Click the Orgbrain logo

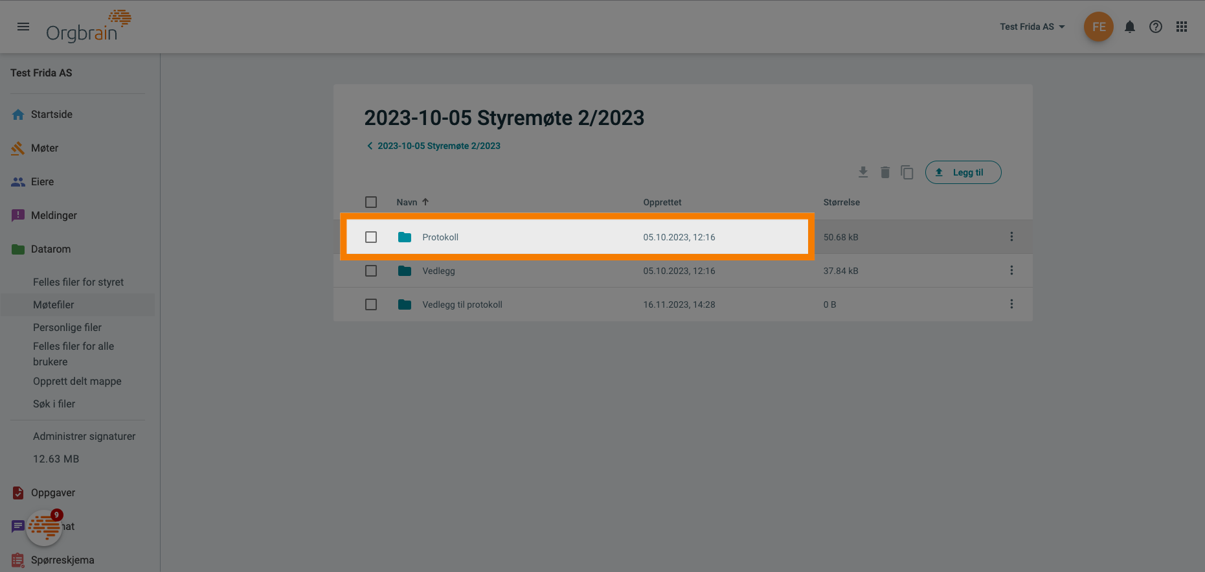pos(89,27)
